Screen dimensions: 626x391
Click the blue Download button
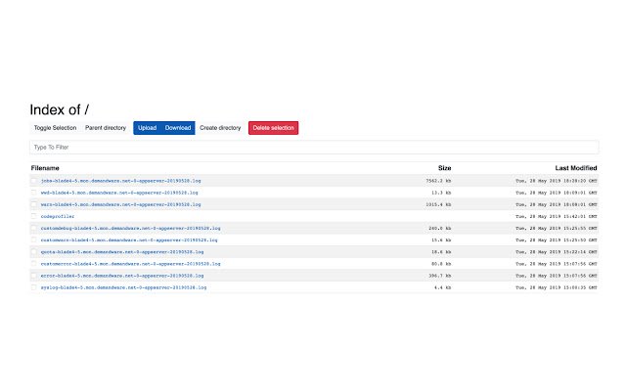[x=178, y=128]
